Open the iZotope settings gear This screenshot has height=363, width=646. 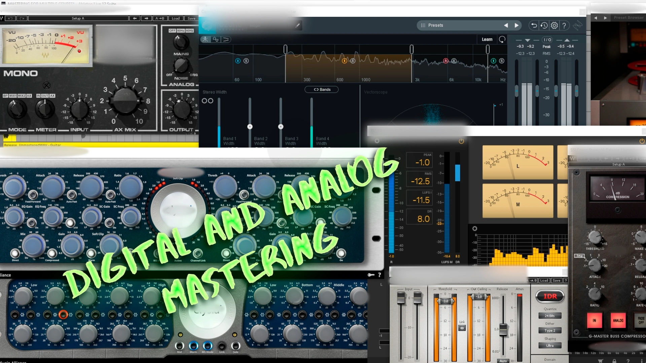coord(554,25)
